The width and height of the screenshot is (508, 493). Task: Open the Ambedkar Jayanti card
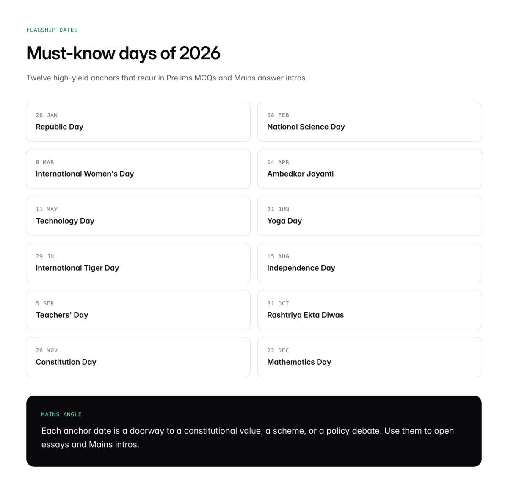coord(370,169)
